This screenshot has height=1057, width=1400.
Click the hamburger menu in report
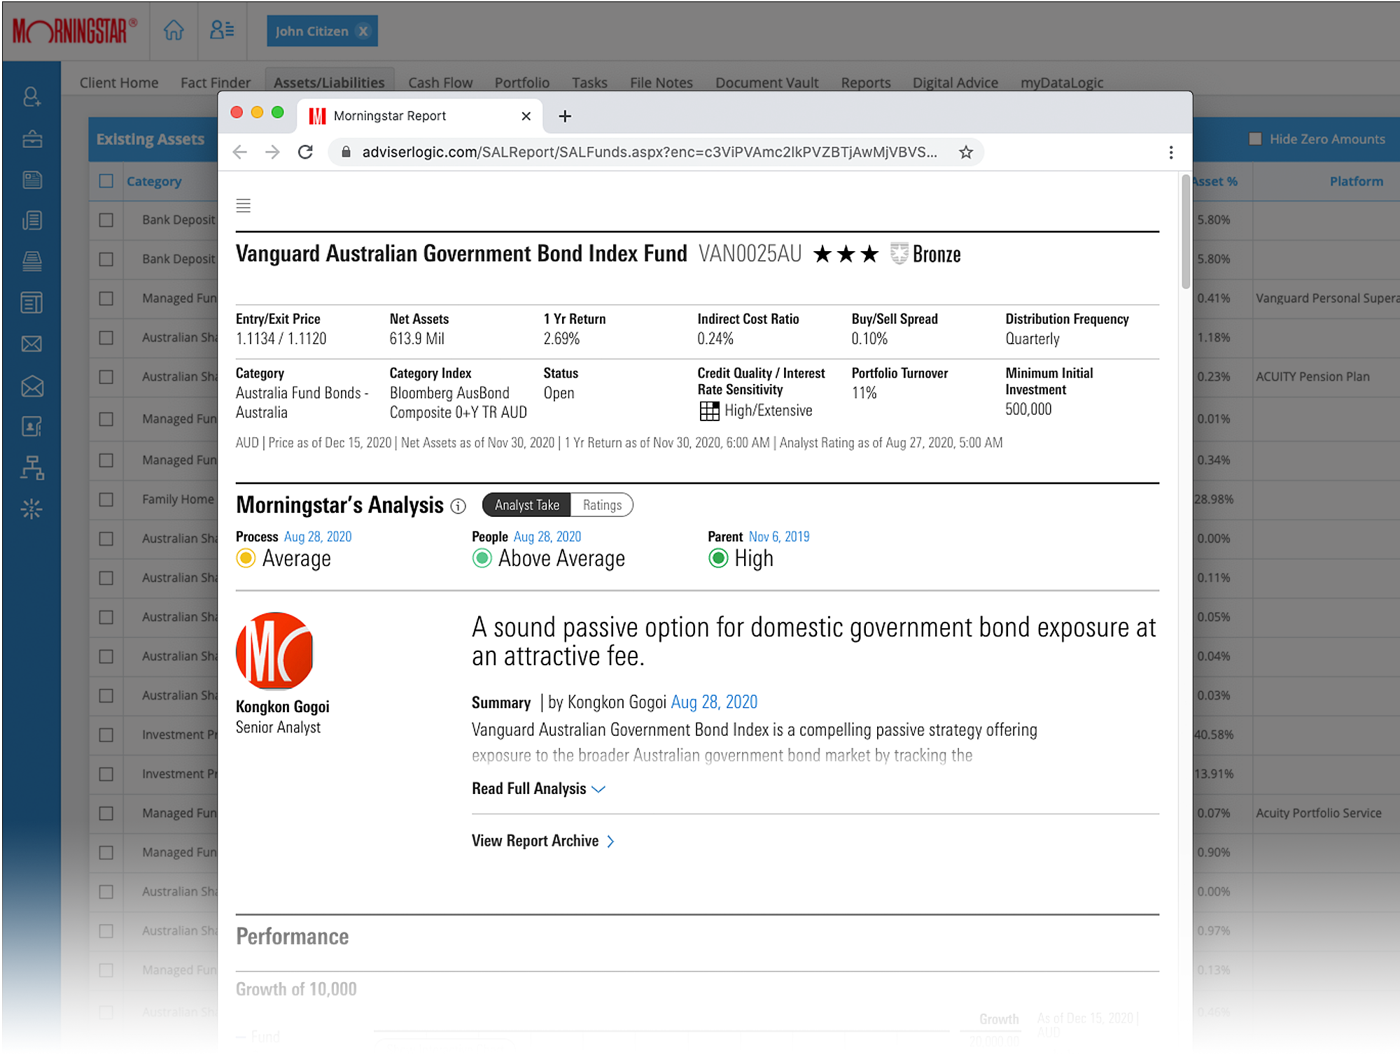coord(243,206)
